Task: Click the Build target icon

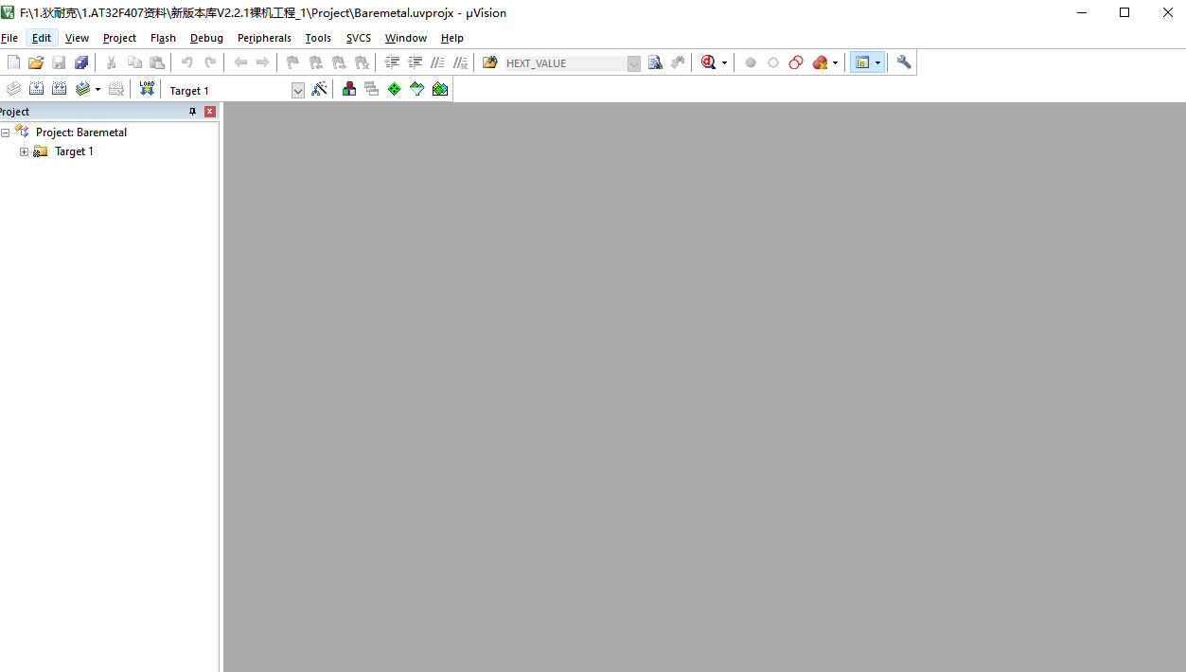Action: tap(36, 89)
